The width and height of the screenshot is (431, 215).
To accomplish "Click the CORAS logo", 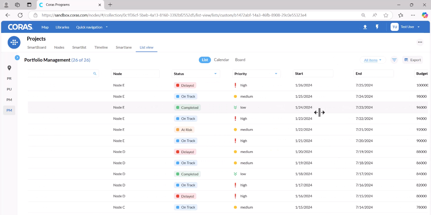I will [x=20, y=27].
